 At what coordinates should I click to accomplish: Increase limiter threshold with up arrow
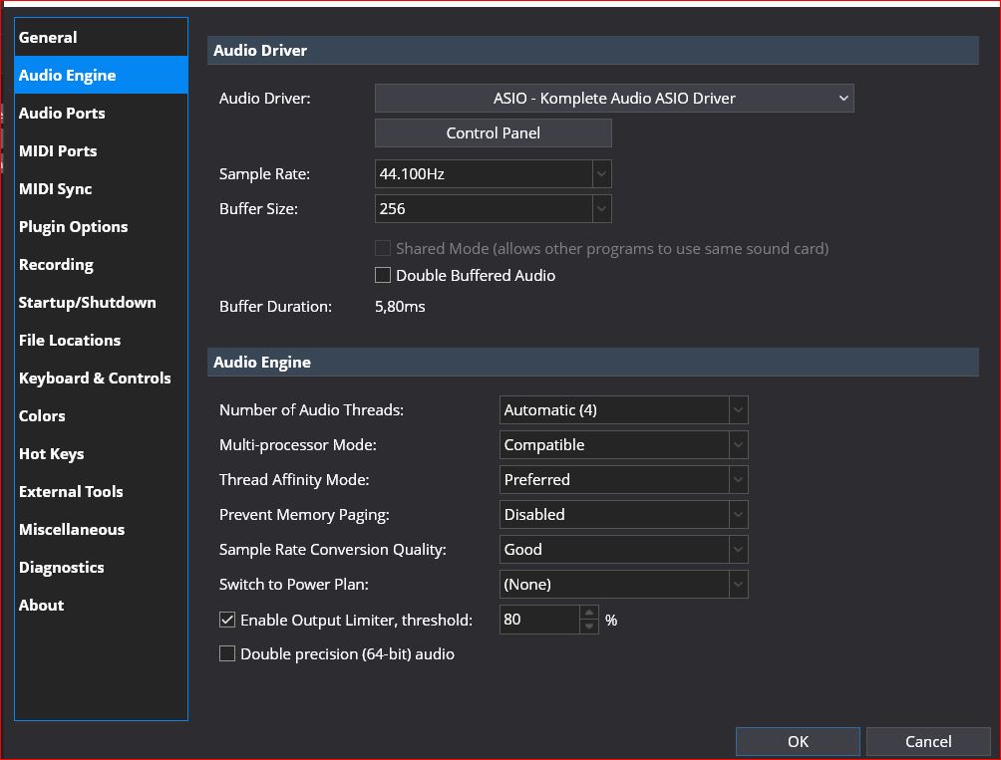(x=589, y=612)
